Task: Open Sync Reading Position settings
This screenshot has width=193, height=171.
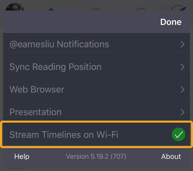Action: (x=55, y=67)
